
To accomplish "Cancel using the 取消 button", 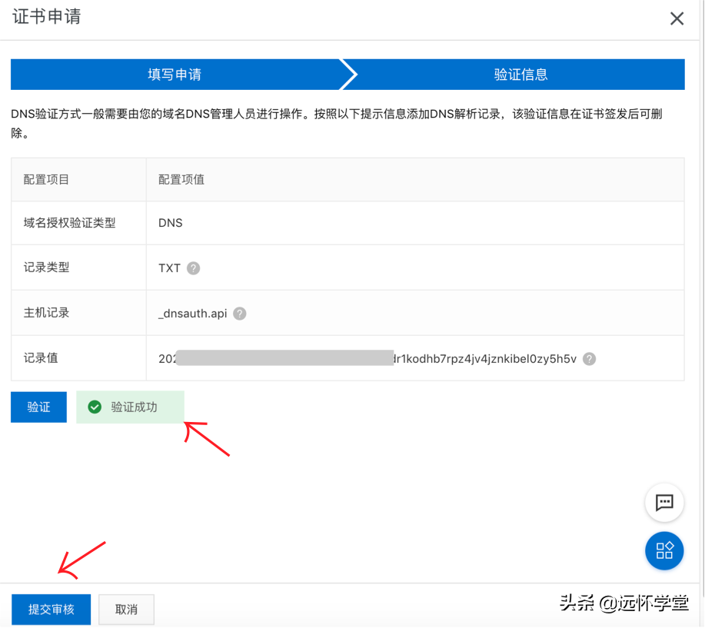I will (x=126, y=610).
